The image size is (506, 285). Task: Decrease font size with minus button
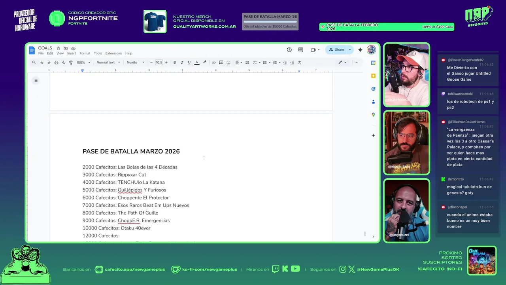pos(151,63)
